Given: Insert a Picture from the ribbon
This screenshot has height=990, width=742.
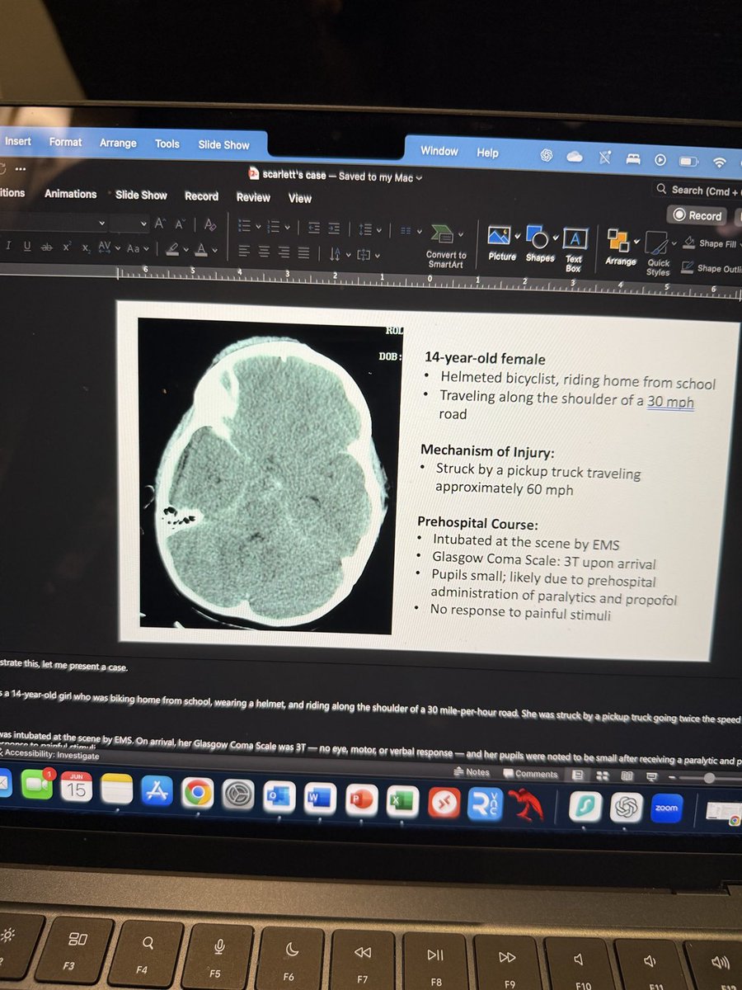Looking at the screenshot, I should tap(502, 244).
